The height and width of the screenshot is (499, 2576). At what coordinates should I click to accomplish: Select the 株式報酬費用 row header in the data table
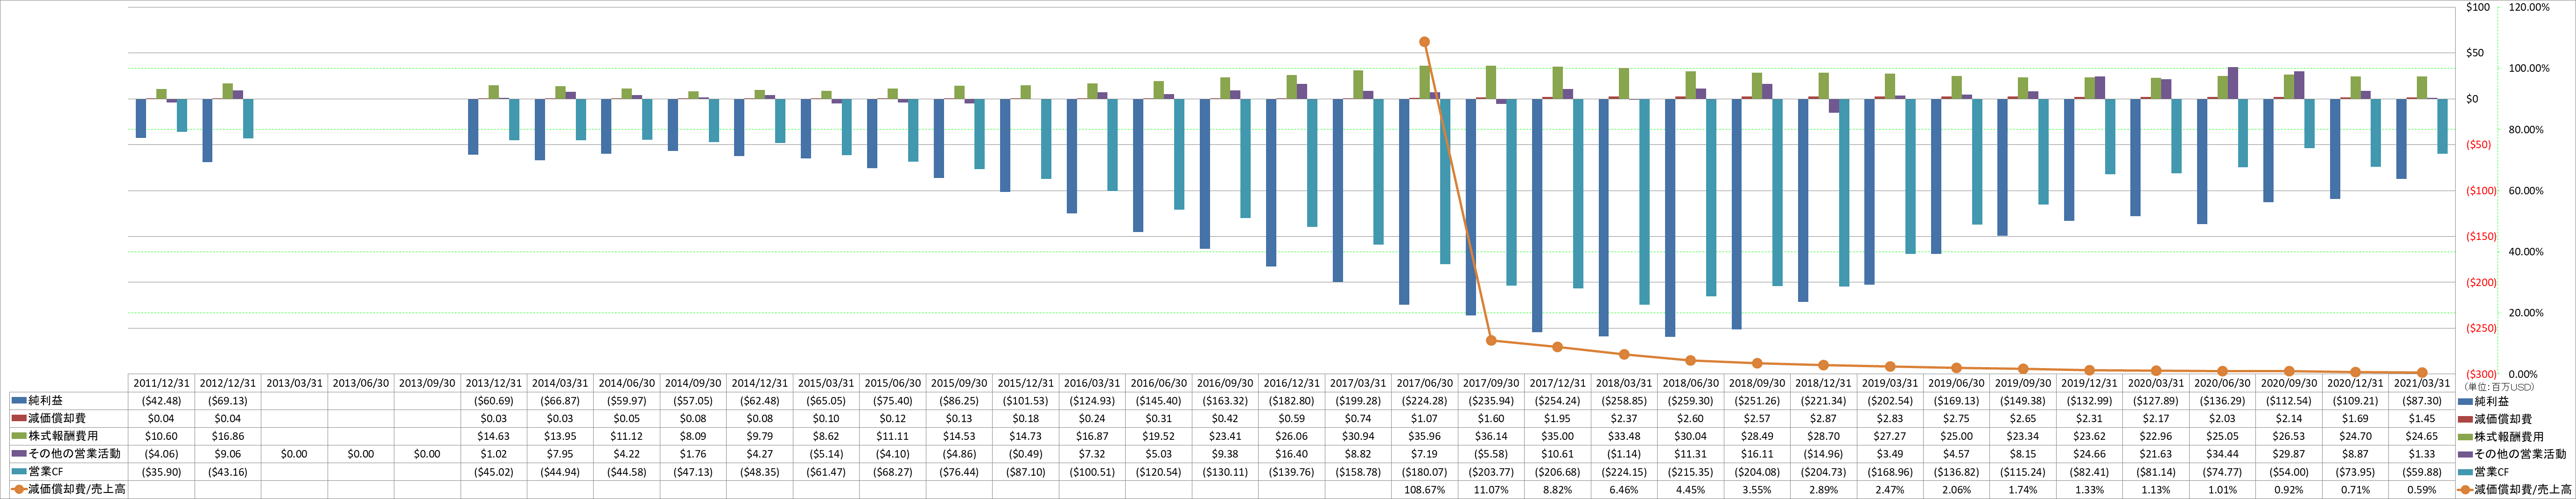tap(69, 436)
